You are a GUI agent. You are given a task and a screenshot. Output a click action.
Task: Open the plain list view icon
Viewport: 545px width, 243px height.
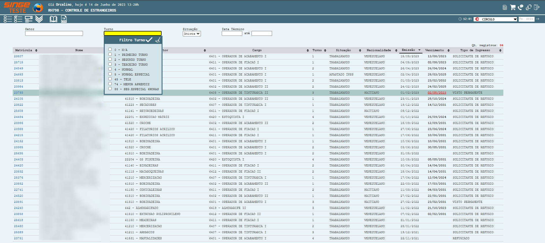coord(8,19)
